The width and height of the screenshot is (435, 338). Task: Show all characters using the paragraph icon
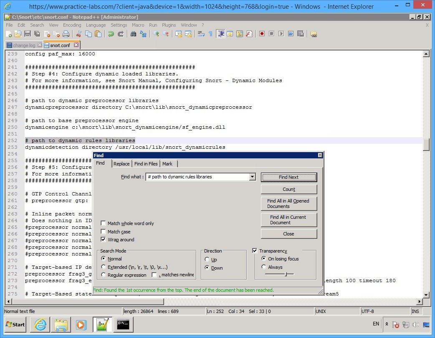[210, 33]
